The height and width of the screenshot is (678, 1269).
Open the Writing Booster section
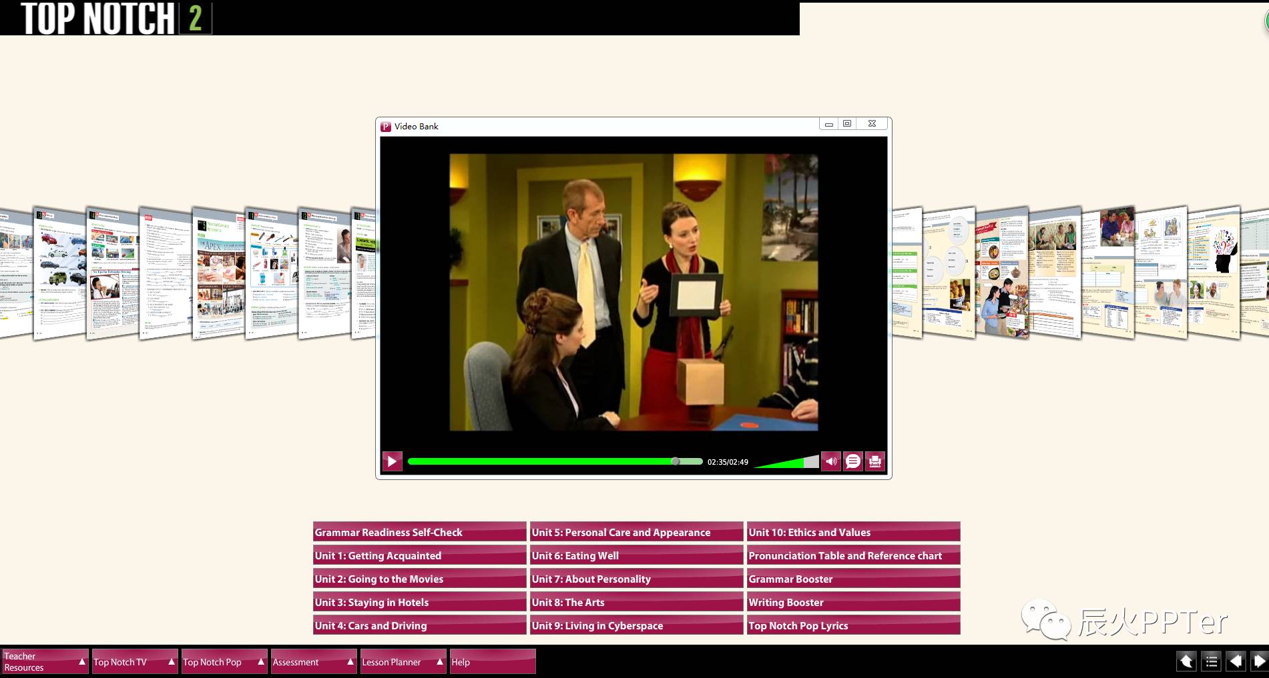[853, 602]
